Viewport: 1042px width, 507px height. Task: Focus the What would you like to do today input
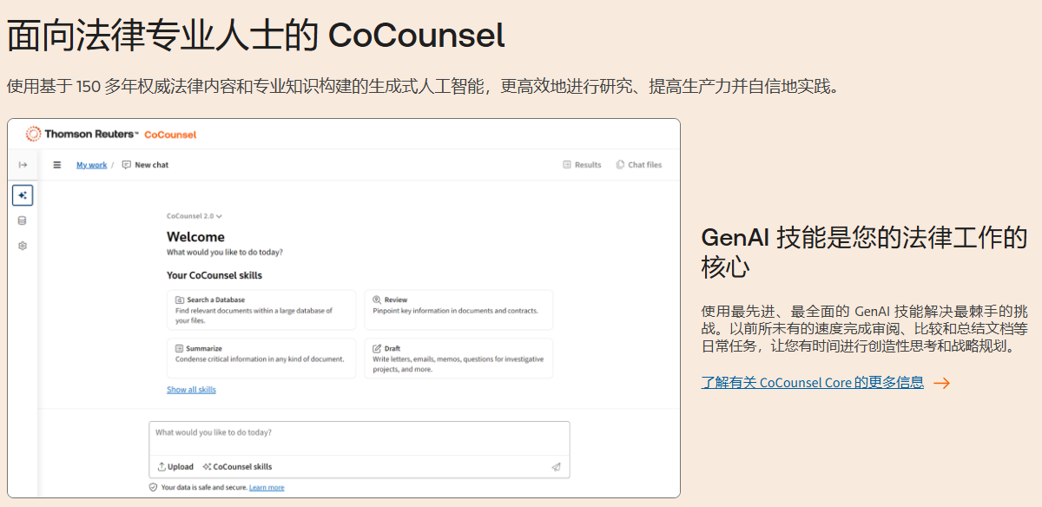(359, 438)
